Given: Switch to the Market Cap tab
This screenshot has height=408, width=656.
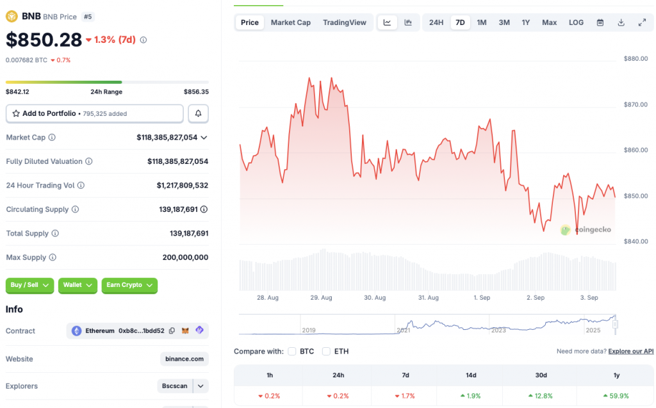Looking at the screenshot, I should pos(291,22).
